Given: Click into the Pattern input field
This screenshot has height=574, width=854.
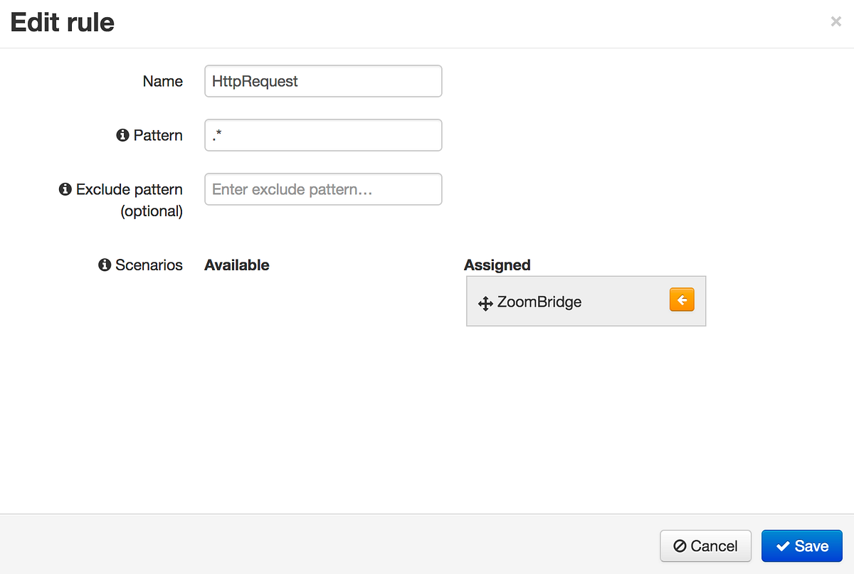Looking at the screenshot, I should point(323,135).
